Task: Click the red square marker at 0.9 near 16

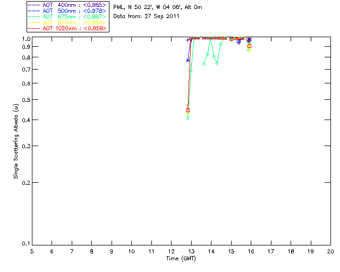Action: [249, 46]
